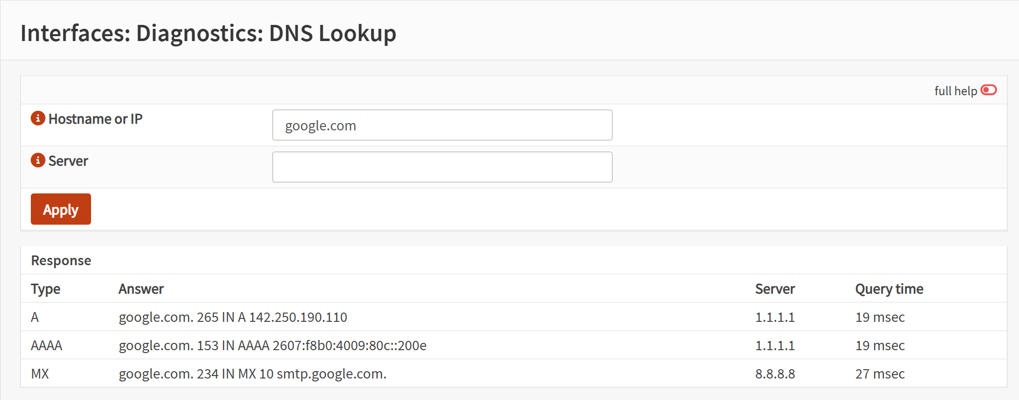Focus the empty Server input field
This screenshot has width=1019, height=400.
click(442, 167)
